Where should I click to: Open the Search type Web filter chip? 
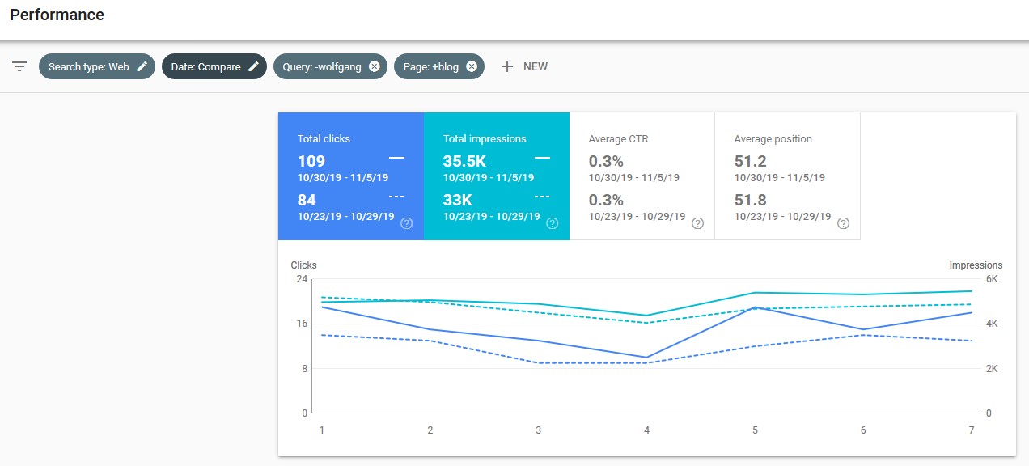point(89,66)
